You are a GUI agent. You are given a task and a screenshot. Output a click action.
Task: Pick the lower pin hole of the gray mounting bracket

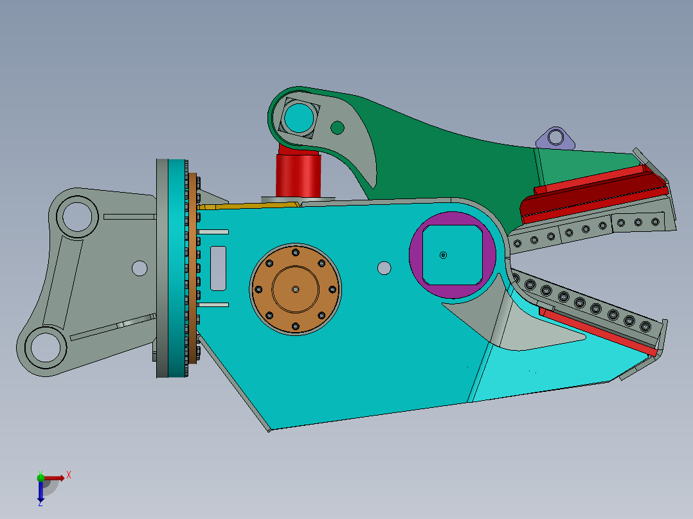click(46, 347)
